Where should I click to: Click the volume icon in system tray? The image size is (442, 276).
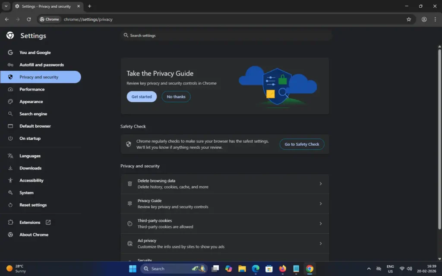point(409,269)
